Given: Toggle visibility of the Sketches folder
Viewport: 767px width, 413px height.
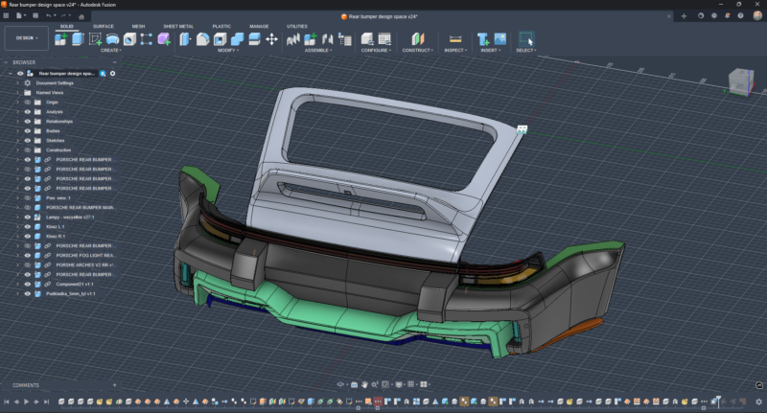Looking at the screenshot, I should tap(27, 140).
